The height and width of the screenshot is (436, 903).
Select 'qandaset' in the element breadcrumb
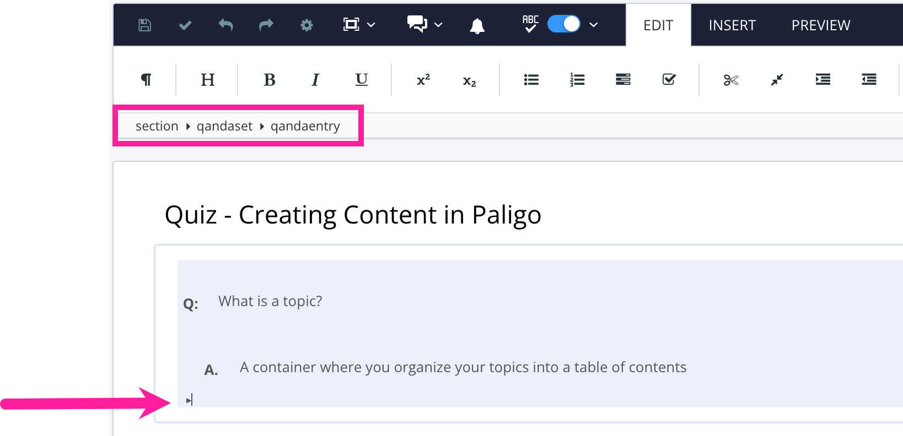coord(224,126)
